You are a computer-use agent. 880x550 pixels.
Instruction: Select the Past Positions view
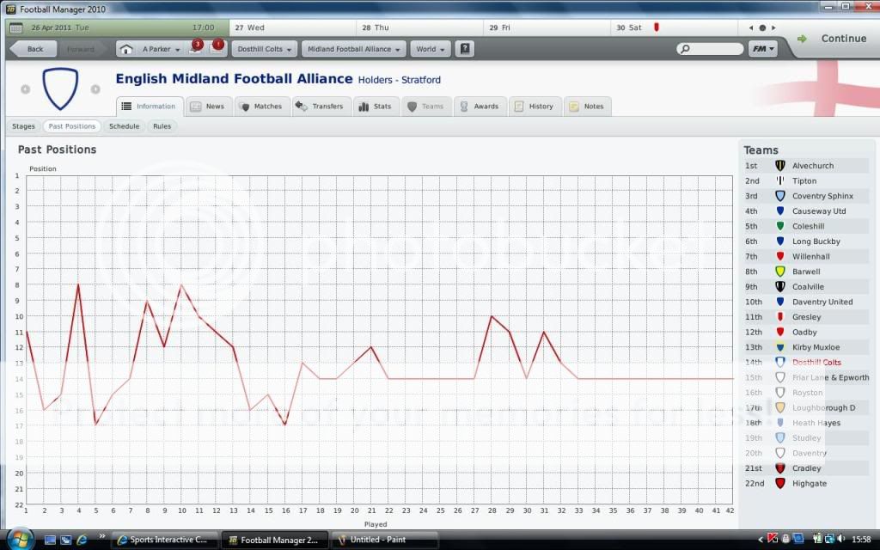(x=72, y=126)
